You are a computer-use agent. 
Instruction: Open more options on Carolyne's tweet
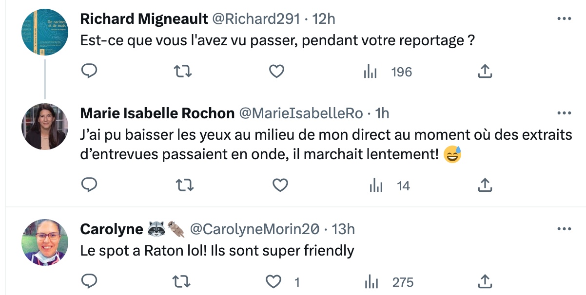tap(564, 229)
